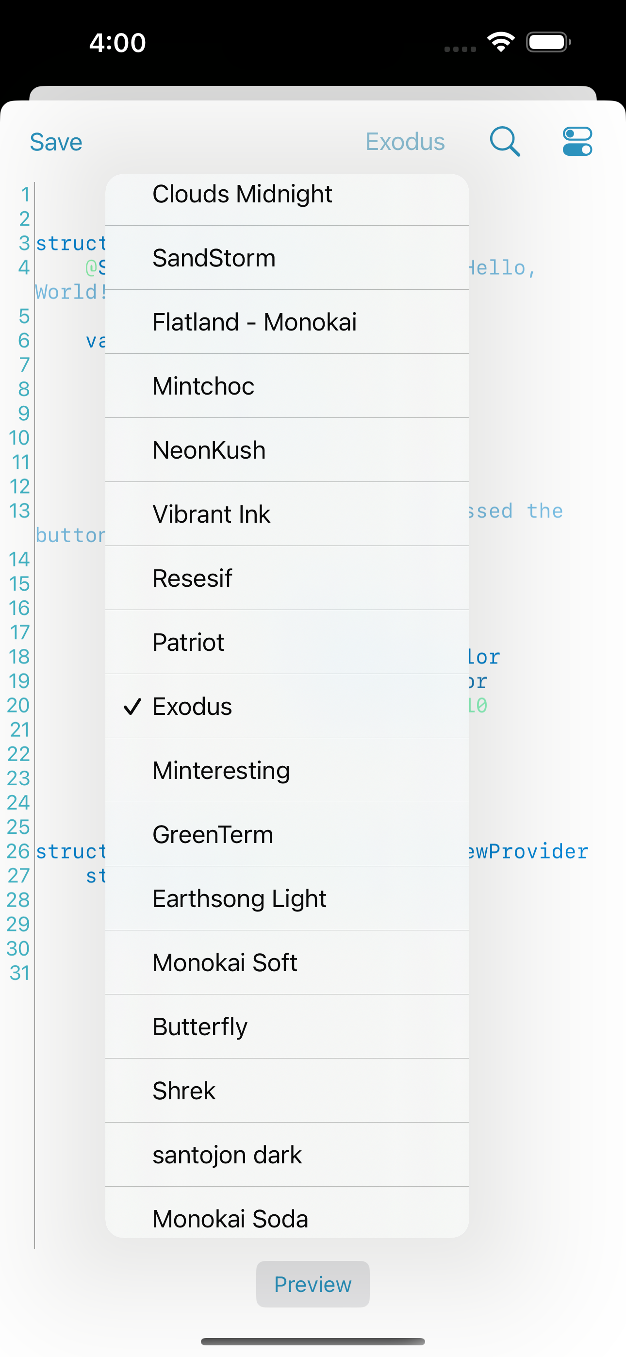Switch to NeonKush theme

click(287, 449)
